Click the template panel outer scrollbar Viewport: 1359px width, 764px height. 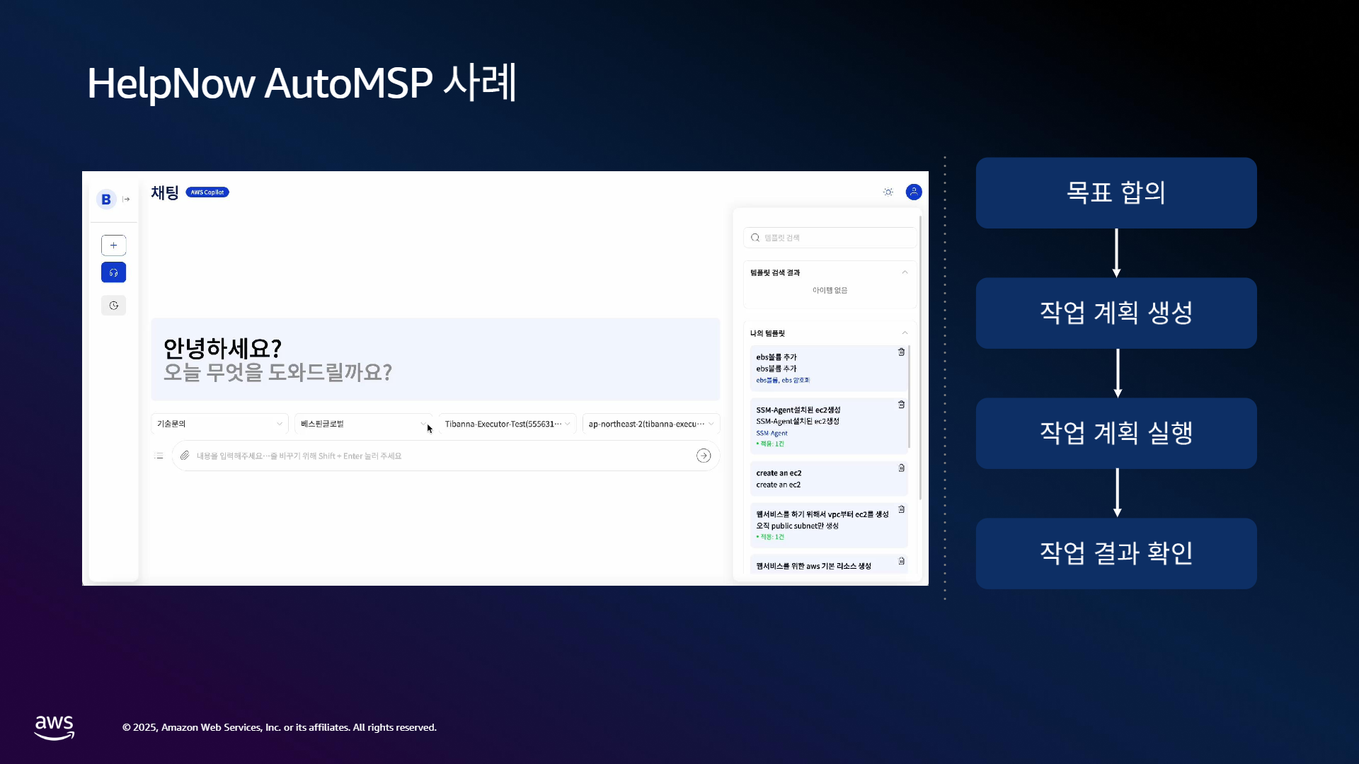tap(920, 357)
